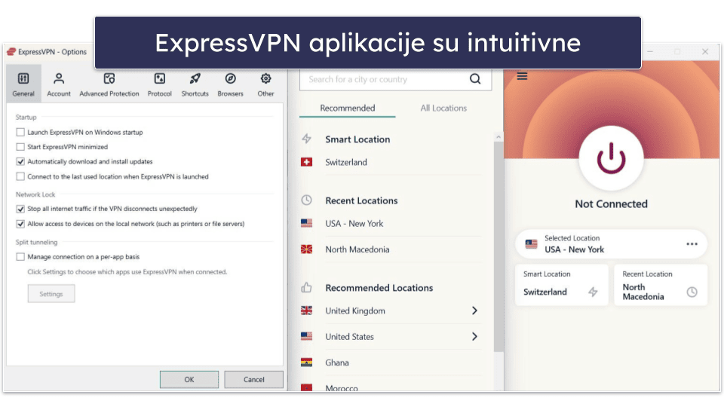Click the Recent Locations clock icon

307,200
